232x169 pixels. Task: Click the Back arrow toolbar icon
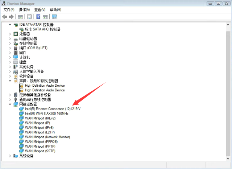[x=5, y=17]
